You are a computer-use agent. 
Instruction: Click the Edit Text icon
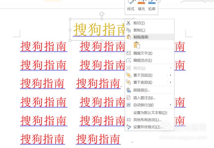click(x=128, y=53)
